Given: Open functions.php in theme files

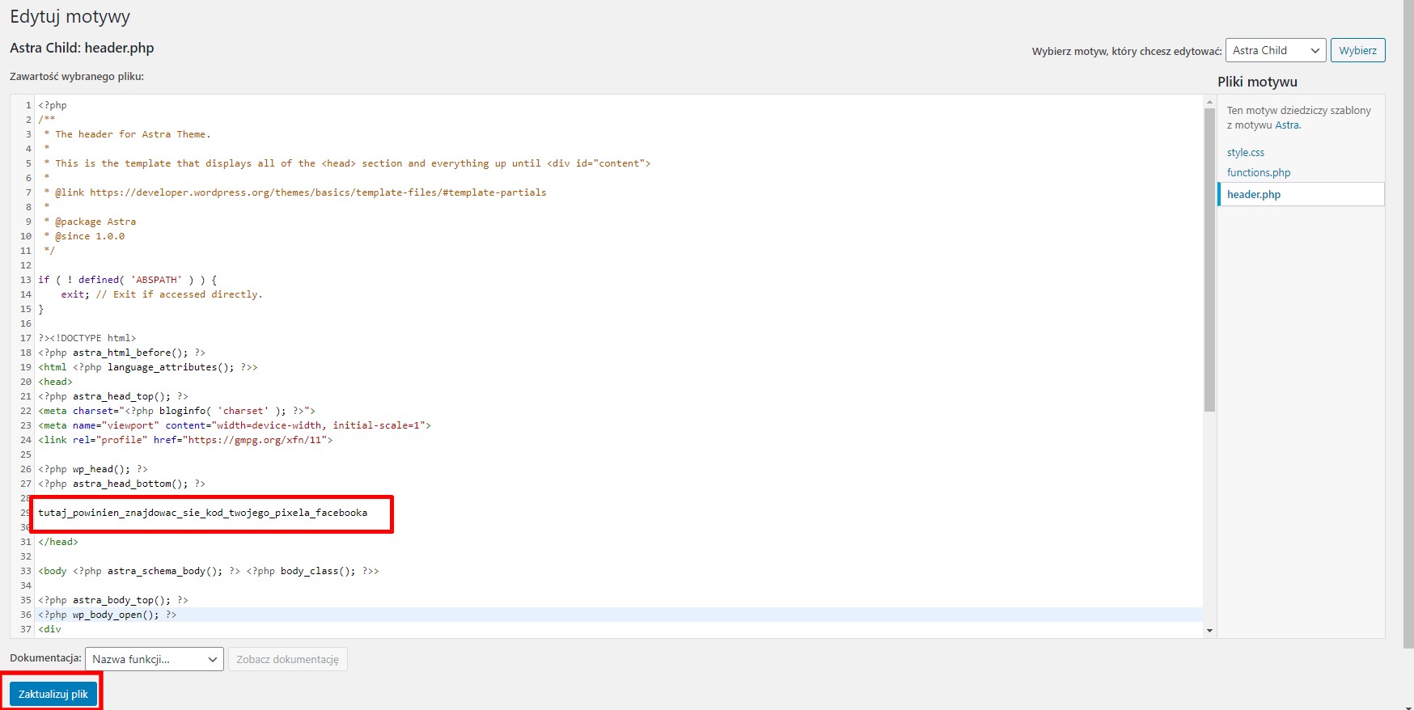Looking at the screenshot, I should coord(1259,172).
